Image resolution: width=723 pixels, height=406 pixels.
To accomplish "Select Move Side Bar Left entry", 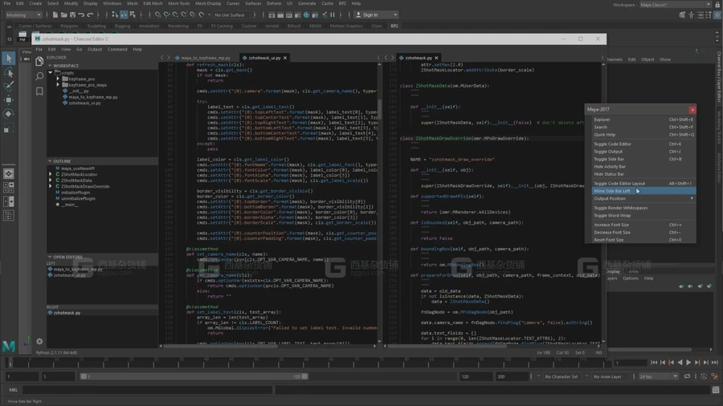I will pyautogui.click(x=644, y=191).
